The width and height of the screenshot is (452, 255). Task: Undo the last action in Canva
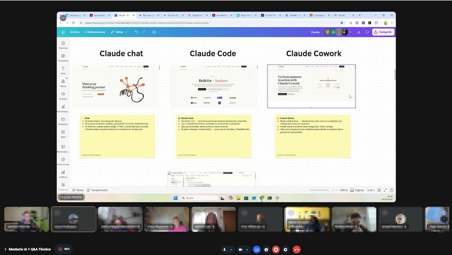click(x=136, y=32)
